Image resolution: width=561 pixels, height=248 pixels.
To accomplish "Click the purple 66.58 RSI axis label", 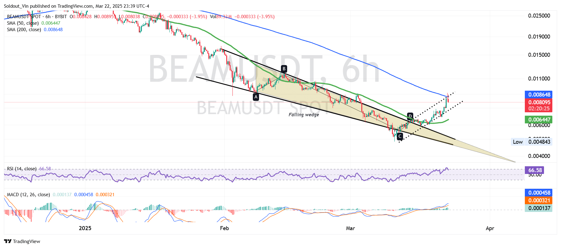I will 535,170.
